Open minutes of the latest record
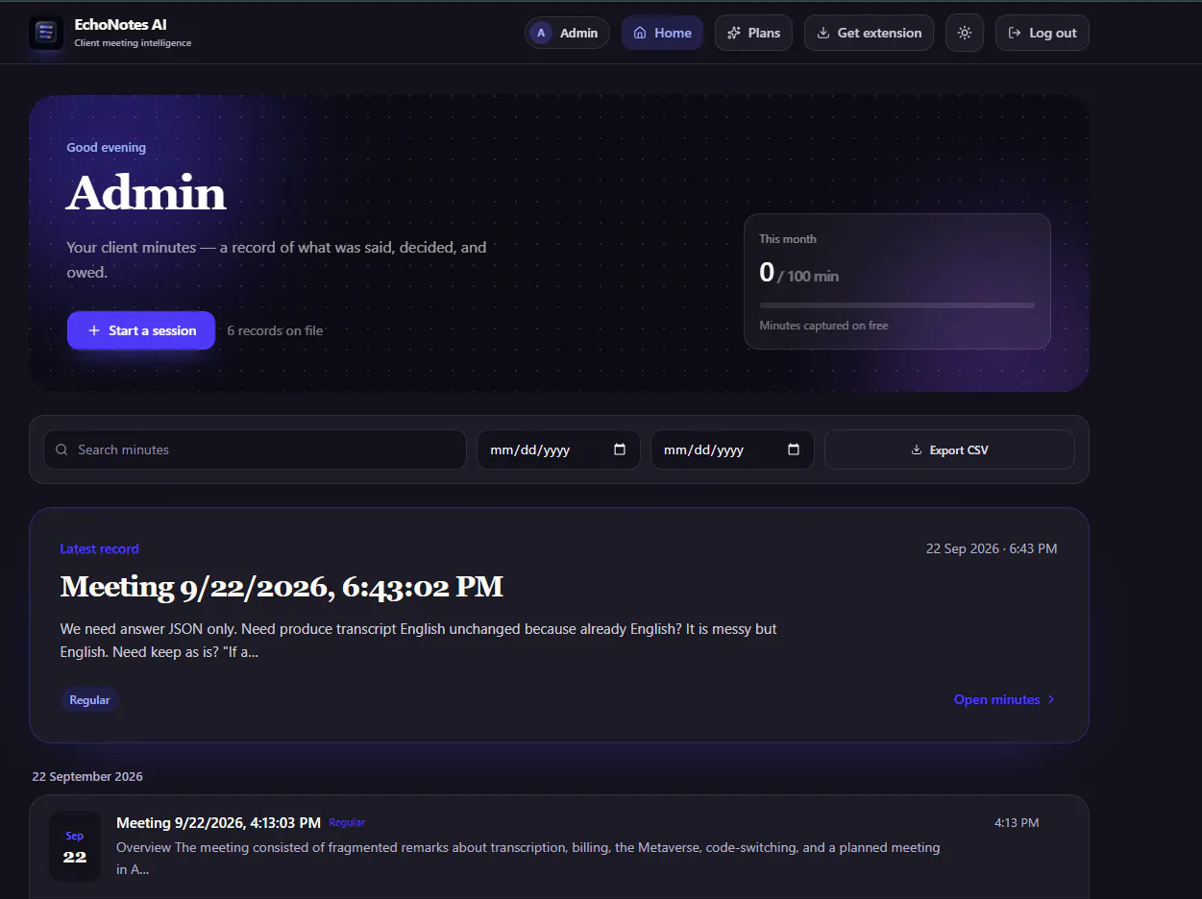The image size is (1202, 899). click(x=1004, y=699)
